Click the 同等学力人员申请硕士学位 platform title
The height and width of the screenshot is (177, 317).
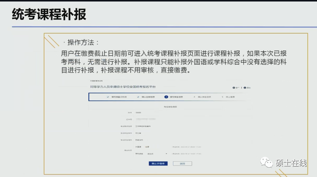[x=123, y=87]
